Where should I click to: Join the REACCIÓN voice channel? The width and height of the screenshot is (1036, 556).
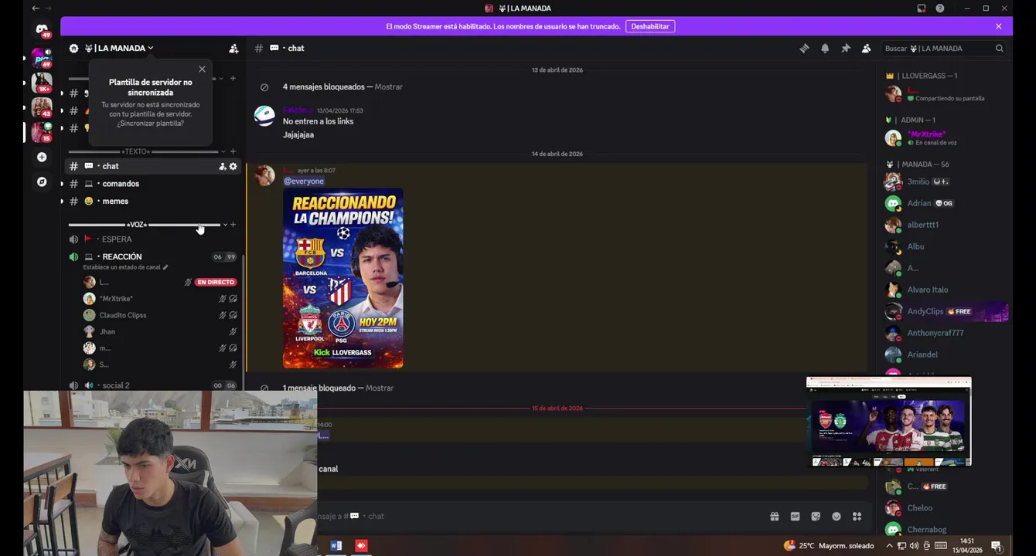click(x=153, y=256)
